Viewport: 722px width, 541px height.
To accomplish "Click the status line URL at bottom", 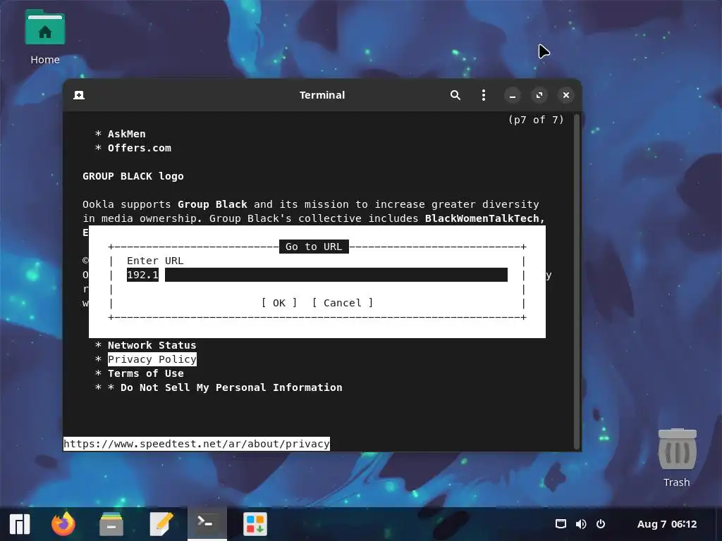I will click(x=197, y=444).
